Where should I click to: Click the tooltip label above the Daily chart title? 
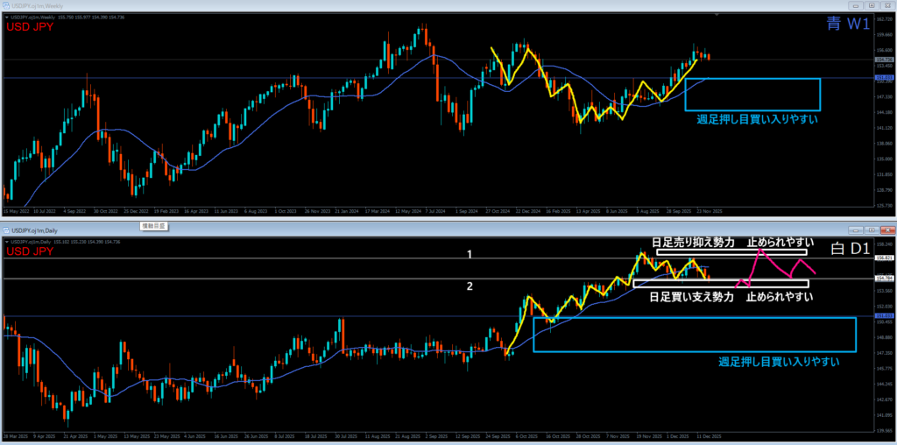click(x=153, y=227)
